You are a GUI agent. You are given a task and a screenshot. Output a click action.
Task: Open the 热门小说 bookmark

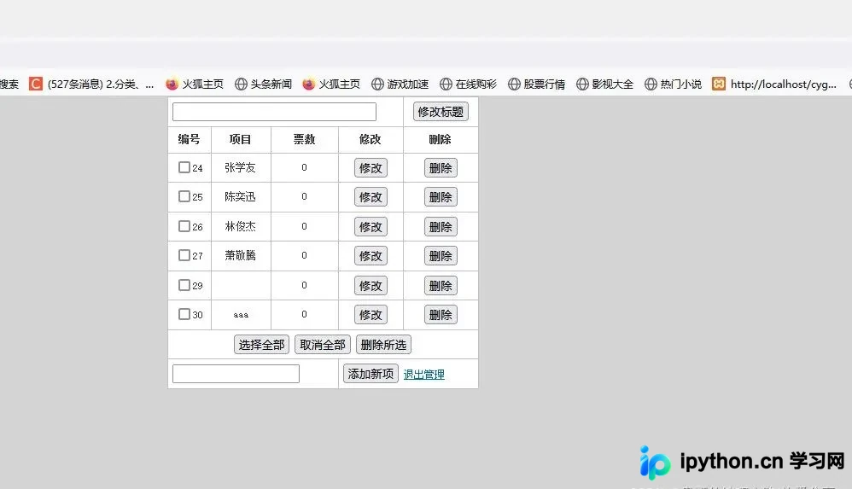[673, 84]
